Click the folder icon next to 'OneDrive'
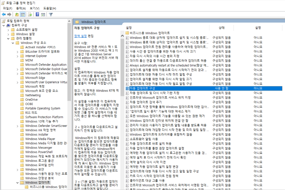285x190 pixels. click(x=22, y=99)
